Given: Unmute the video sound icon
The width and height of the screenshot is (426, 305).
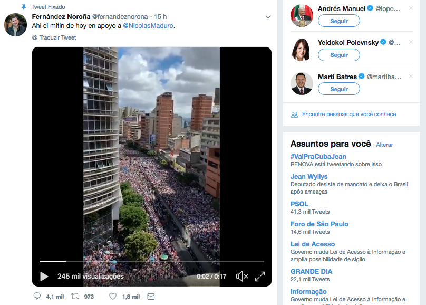Looking at the screenshot, I should (x=242, y=277).
